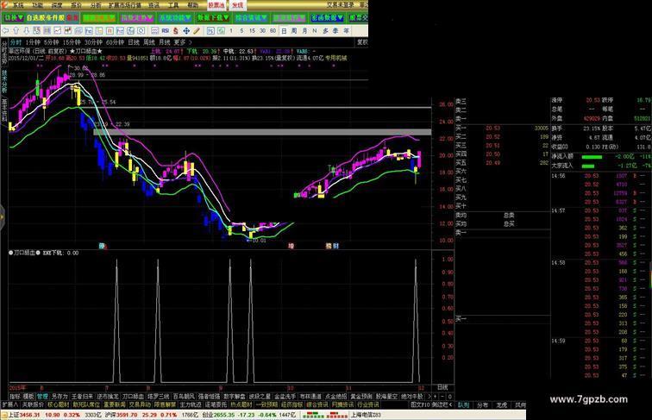Open the 数据下载 dropdown

tap(213, 18)
